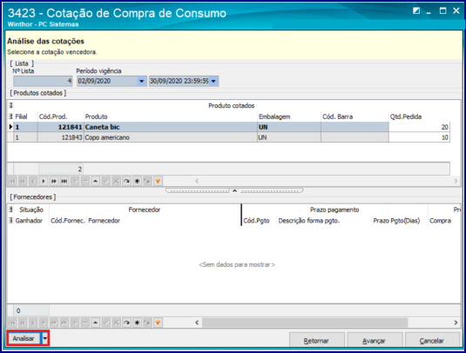Click the Retornar button

(316, 341)
